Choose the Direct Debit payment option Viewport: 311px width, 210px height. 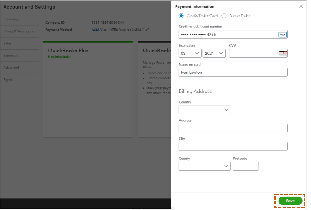[x=224, y=16]
